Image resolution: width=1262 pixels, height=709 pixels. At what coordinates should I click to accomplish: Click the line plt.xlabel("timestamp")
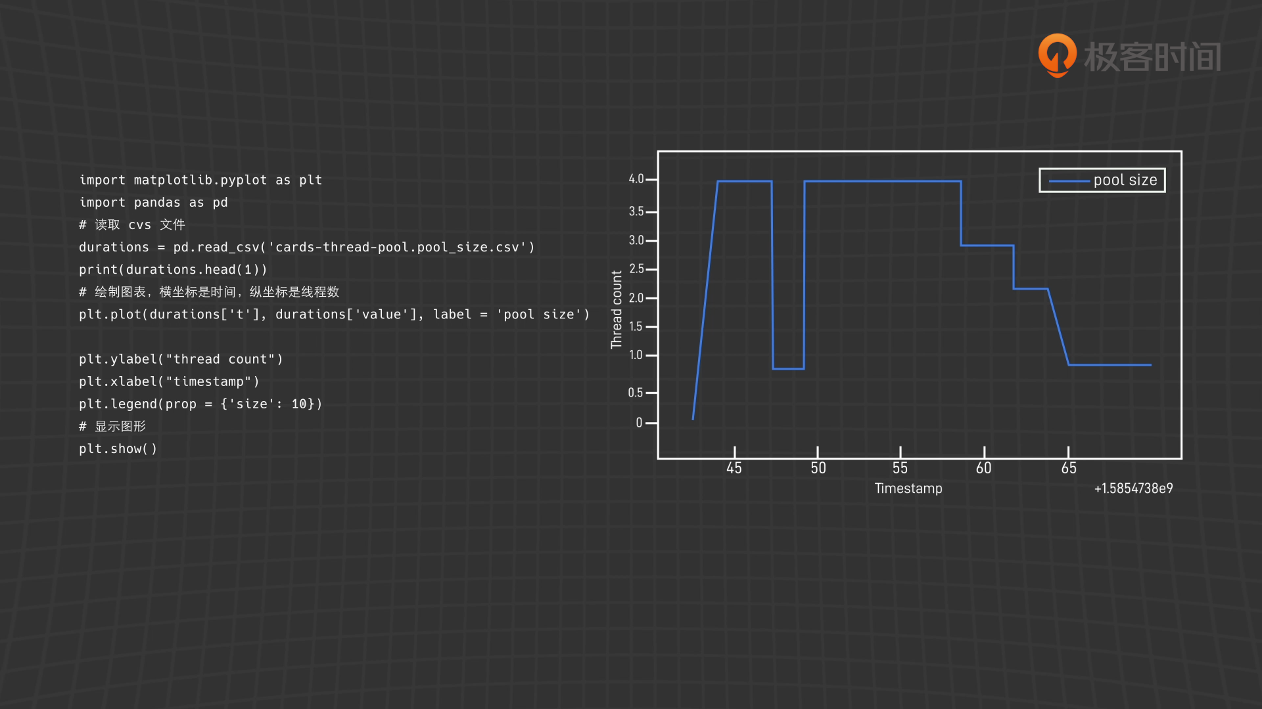(x=169, y=381)
